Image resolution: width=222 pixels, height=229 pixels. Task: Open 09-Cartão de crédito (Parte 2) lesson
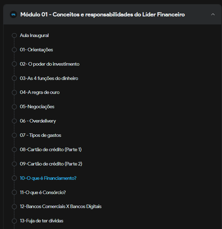click(x=51, y=164)
